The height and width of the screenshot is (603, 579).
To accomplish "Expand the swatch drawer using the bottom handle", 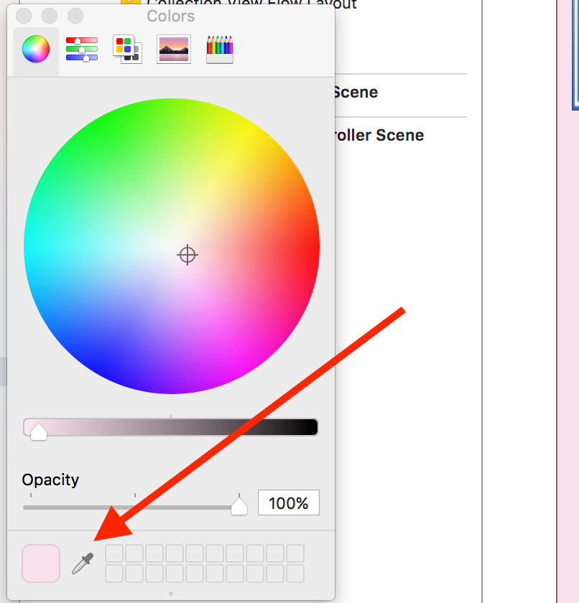I will click(171, 593).
